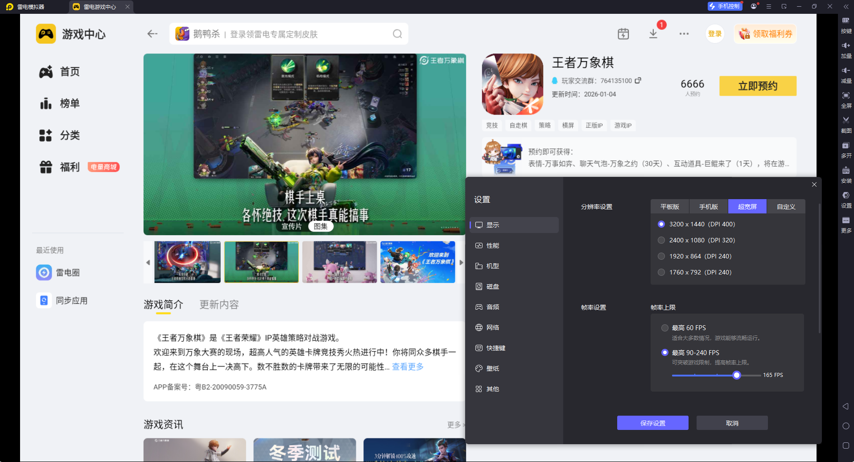Click 取消 to cancel settings
Screen dimensions: 854x462
pyautogui.click(x=732, y=423)
